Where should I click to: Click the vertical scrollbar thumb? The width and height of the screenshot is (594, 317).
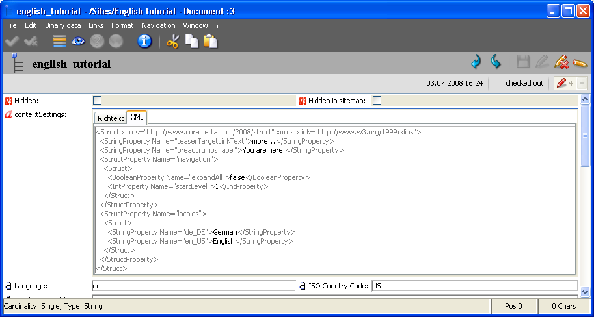(x=585, y=135)
